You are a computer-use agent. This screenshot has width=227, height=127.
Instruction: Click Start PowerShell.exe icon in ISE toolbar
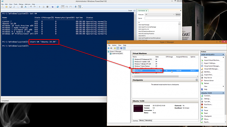click(x=58, y=7)
